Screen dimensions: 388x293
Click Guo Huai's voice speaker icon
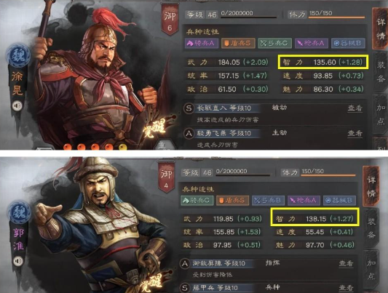[x=18, y=261]
